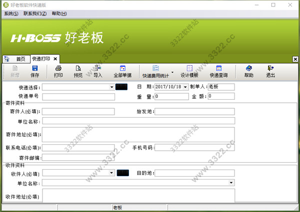
Task: Click the 手机号码 input field
Action: click(194, 148)
